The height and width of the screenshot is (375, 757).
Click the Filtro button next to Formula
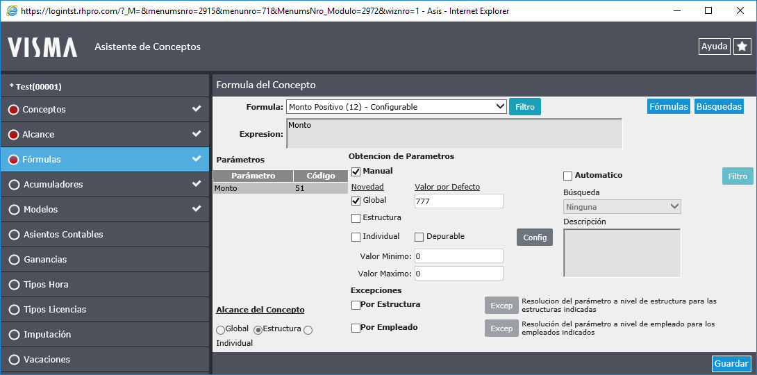click(525, 107)
